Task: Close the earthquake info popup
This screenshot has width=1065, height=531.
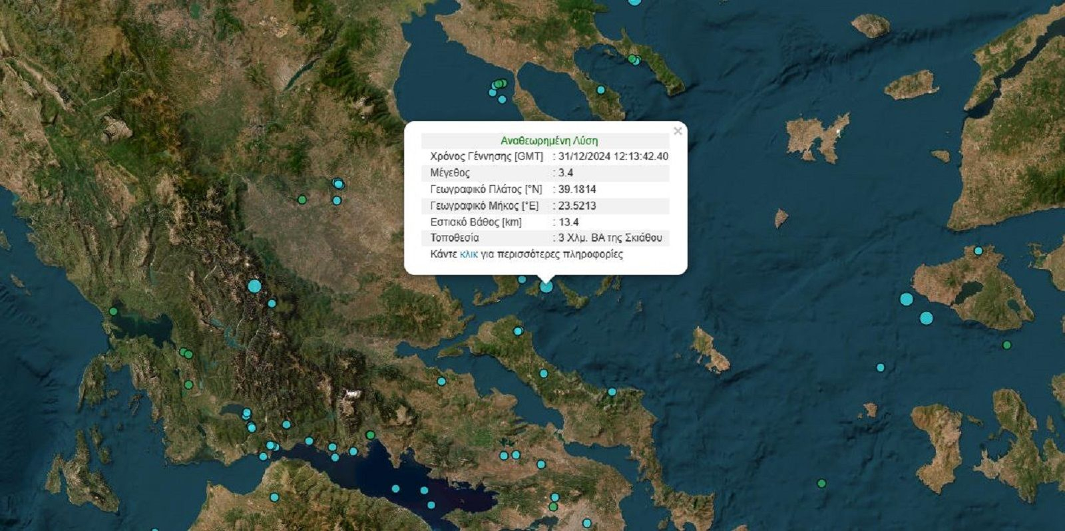Action: tap(678, 131)
